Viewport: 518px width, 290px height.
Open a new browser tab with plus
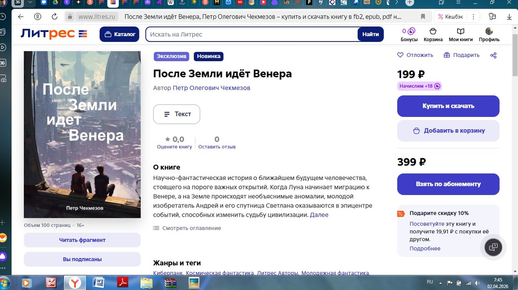(x=410, y=3)
